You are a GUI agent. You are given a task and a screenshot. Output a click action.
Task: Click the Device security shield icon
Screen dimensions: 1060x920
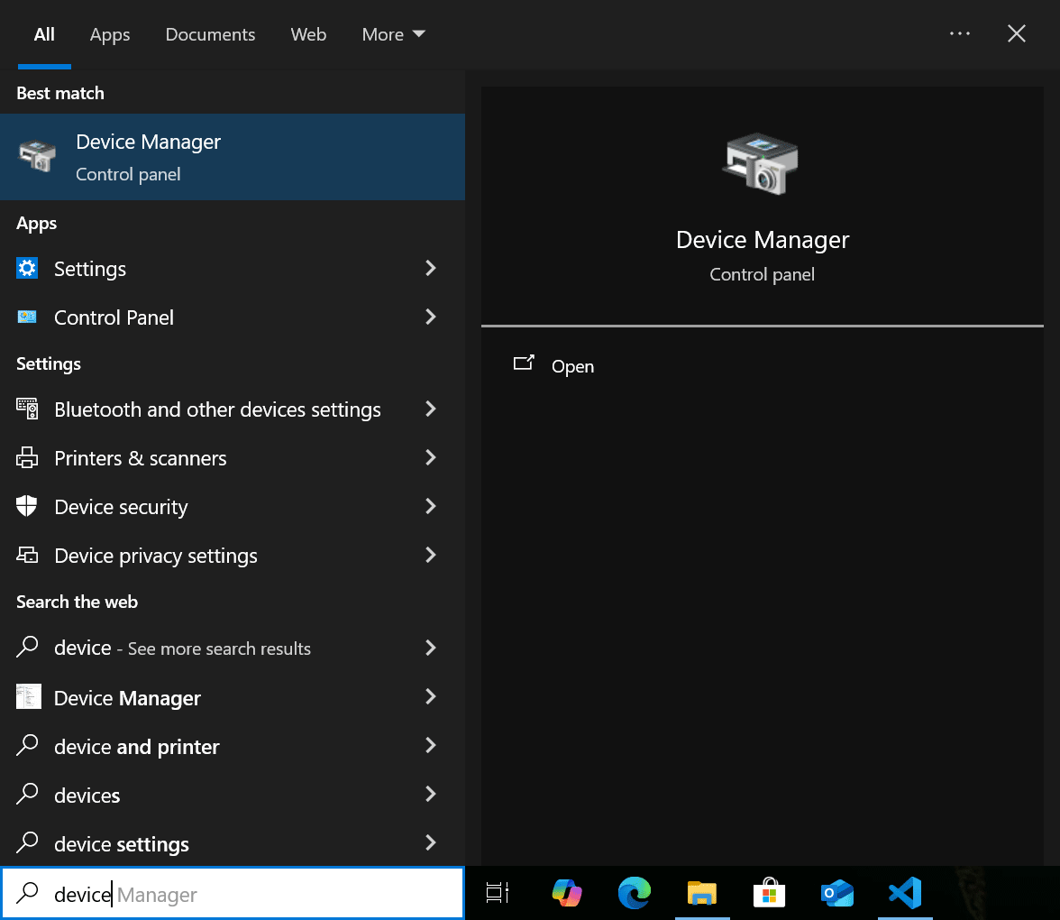pos(26,506)
